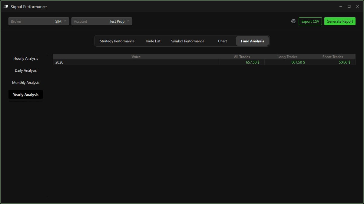Click the Signal Performance app logo icon
This screenshot has height=204, width=364.
[6, 7]
